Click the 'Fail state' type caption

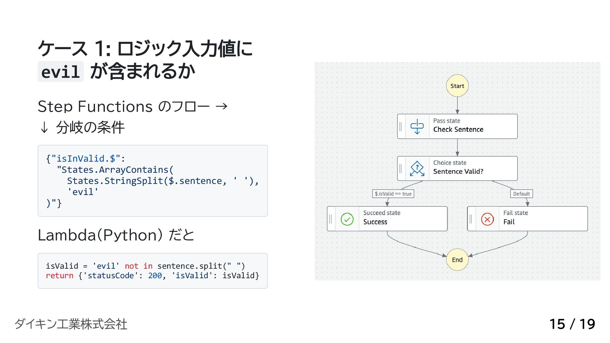click(516, 213)
